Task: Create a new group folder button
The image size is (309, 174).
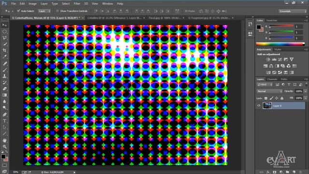Action: click(288, 172)
